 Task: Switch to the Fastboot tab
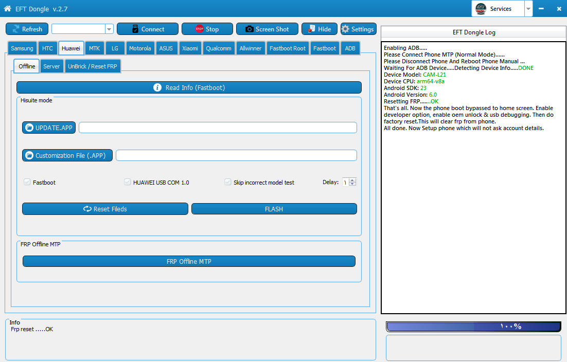(x=325, y=48)
